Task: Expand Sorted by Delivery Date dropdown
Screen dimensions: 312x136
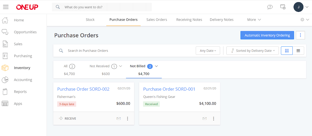Action: [x=252, y=51]
